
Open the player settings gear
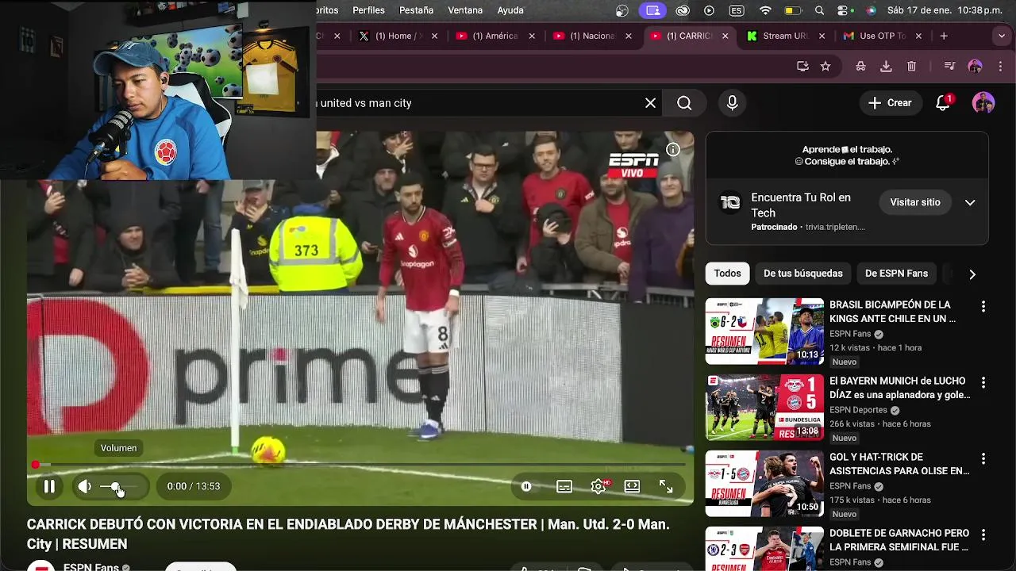coord(598,486)
